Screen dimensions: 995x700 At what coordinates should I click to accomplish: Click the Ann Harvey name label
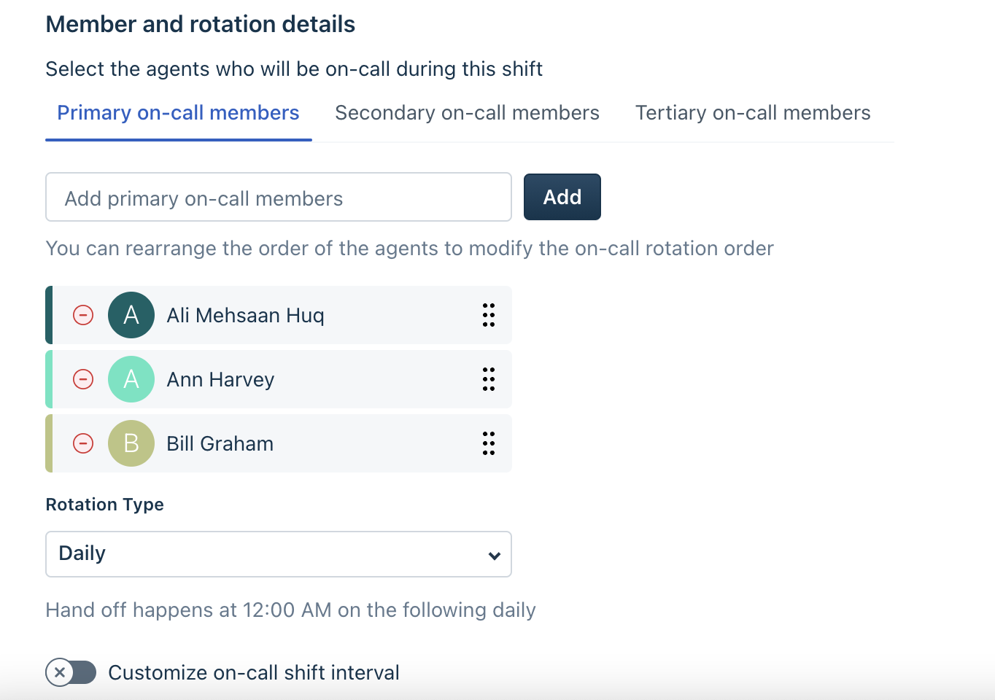220,380
